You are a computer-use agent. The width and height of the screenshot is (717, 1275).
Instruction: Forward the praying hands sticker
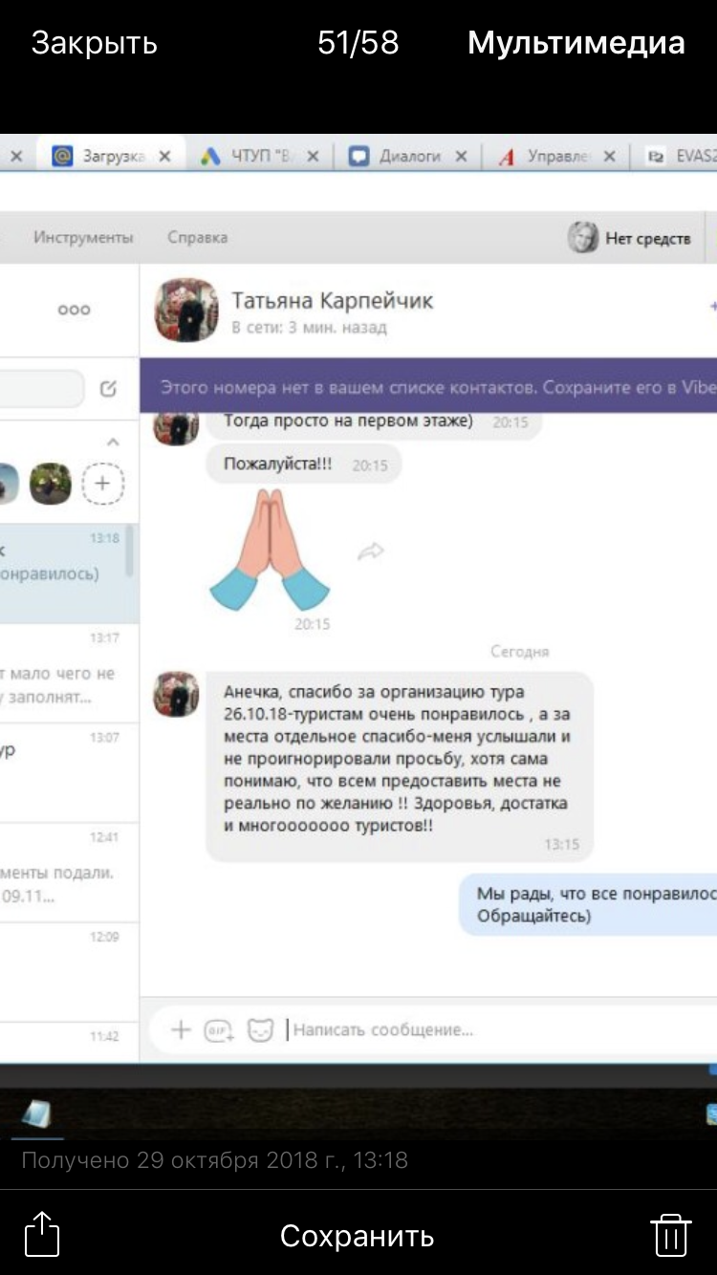371,551
